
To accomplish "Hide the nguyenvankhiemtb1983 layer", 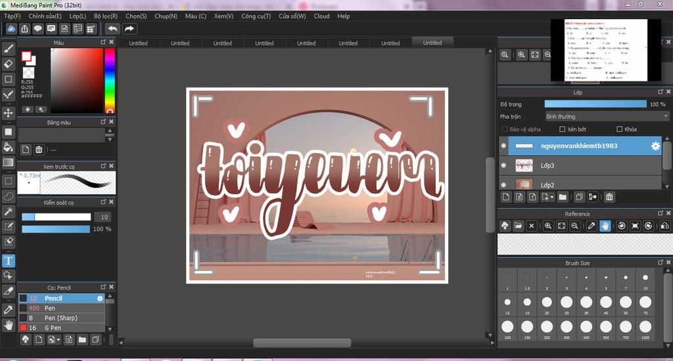I will point(503,146).
